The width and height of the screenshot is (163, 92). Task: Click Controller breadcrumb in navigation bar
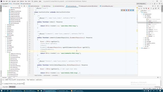[17, 4]
